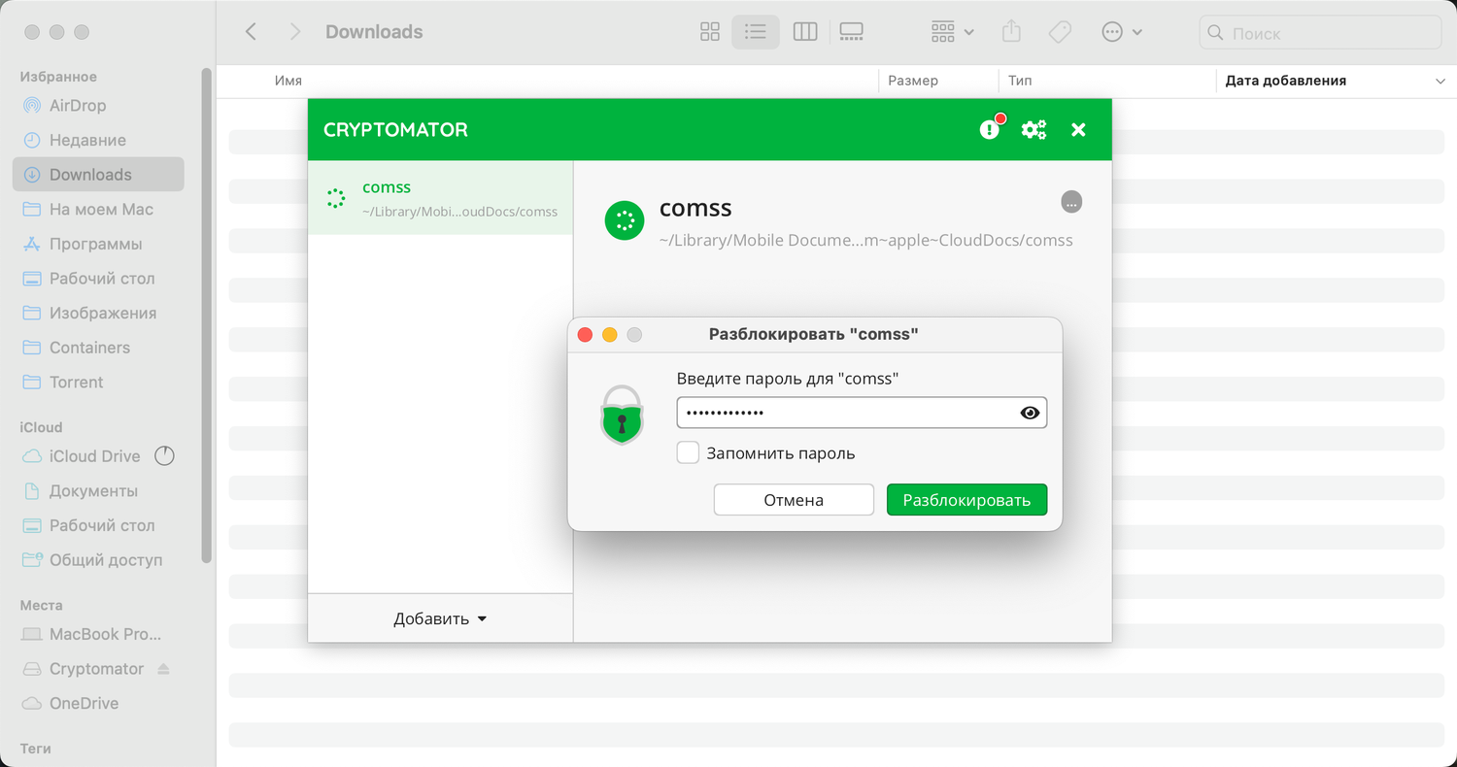Click the green comss vault status icon
1457x767 pixels.
625,220
